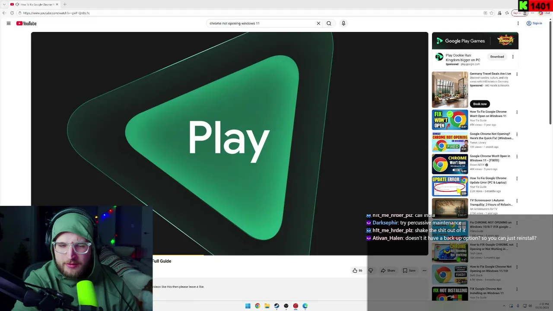Open YouTube settings three-dot menu in header
The height and width of the screenshot is (311, 553).
518,23
